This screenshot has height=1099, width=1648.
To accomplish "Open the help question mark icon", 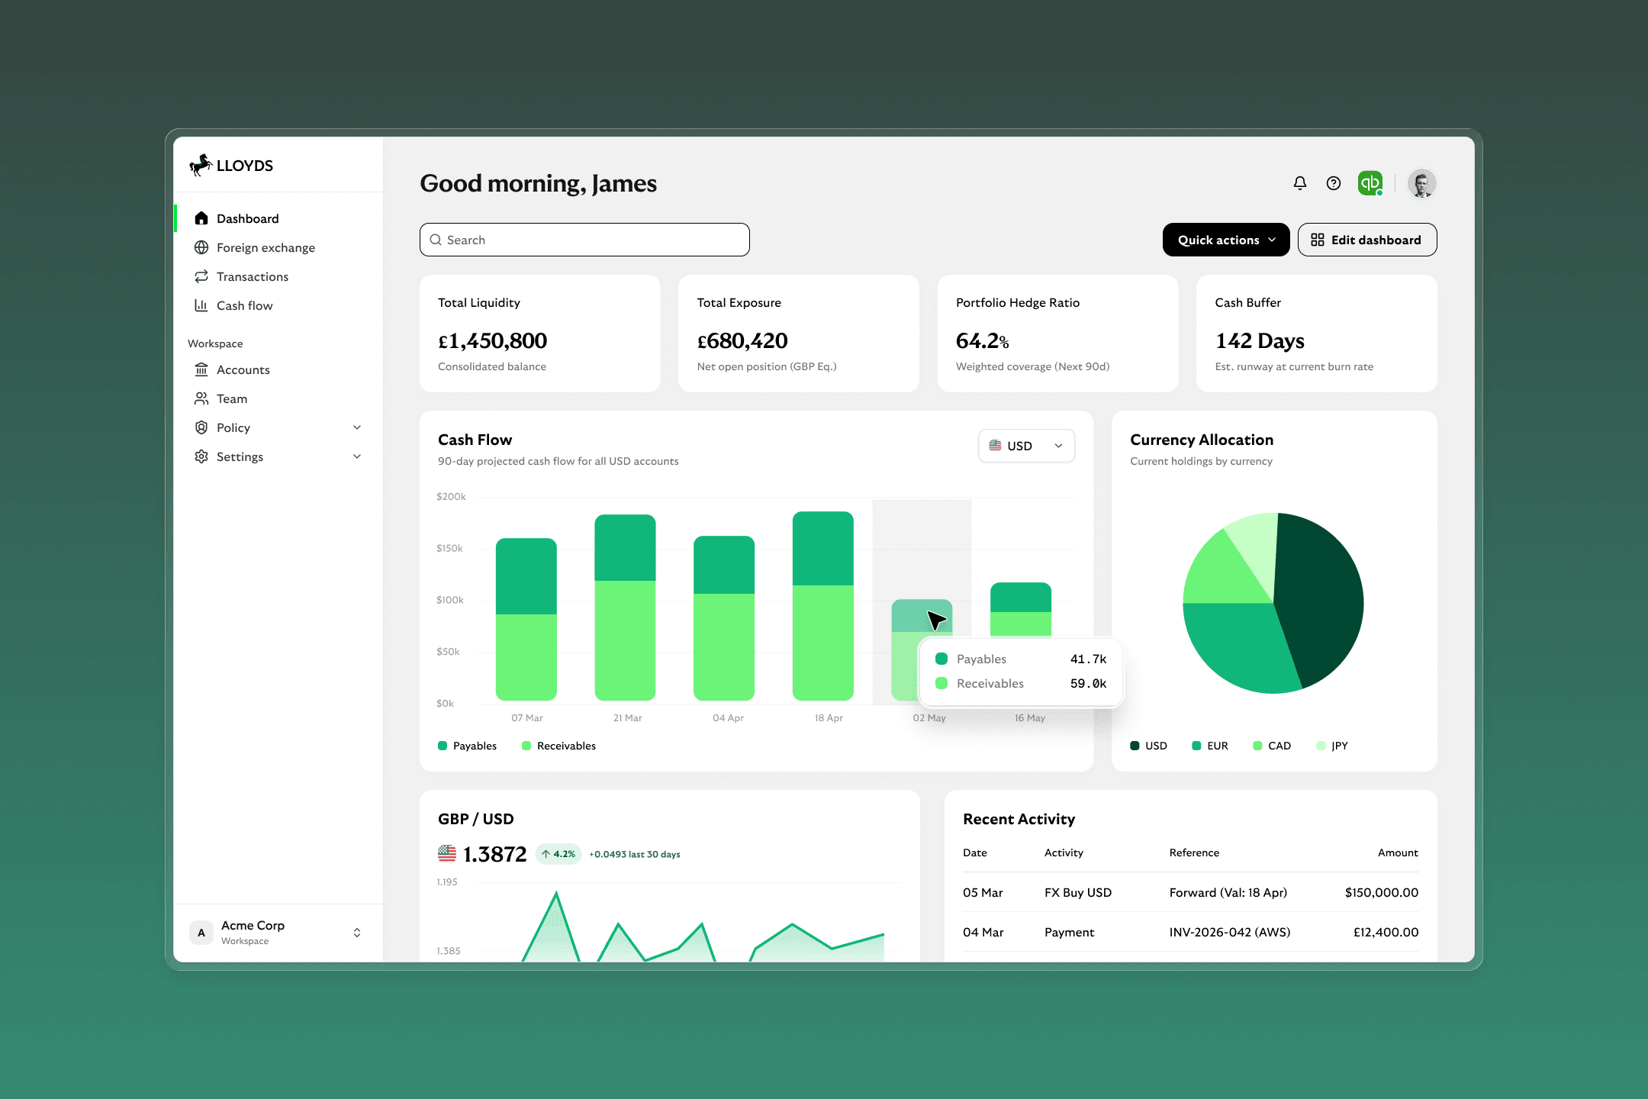I will pyautogui.click(x=1333, y=183).
